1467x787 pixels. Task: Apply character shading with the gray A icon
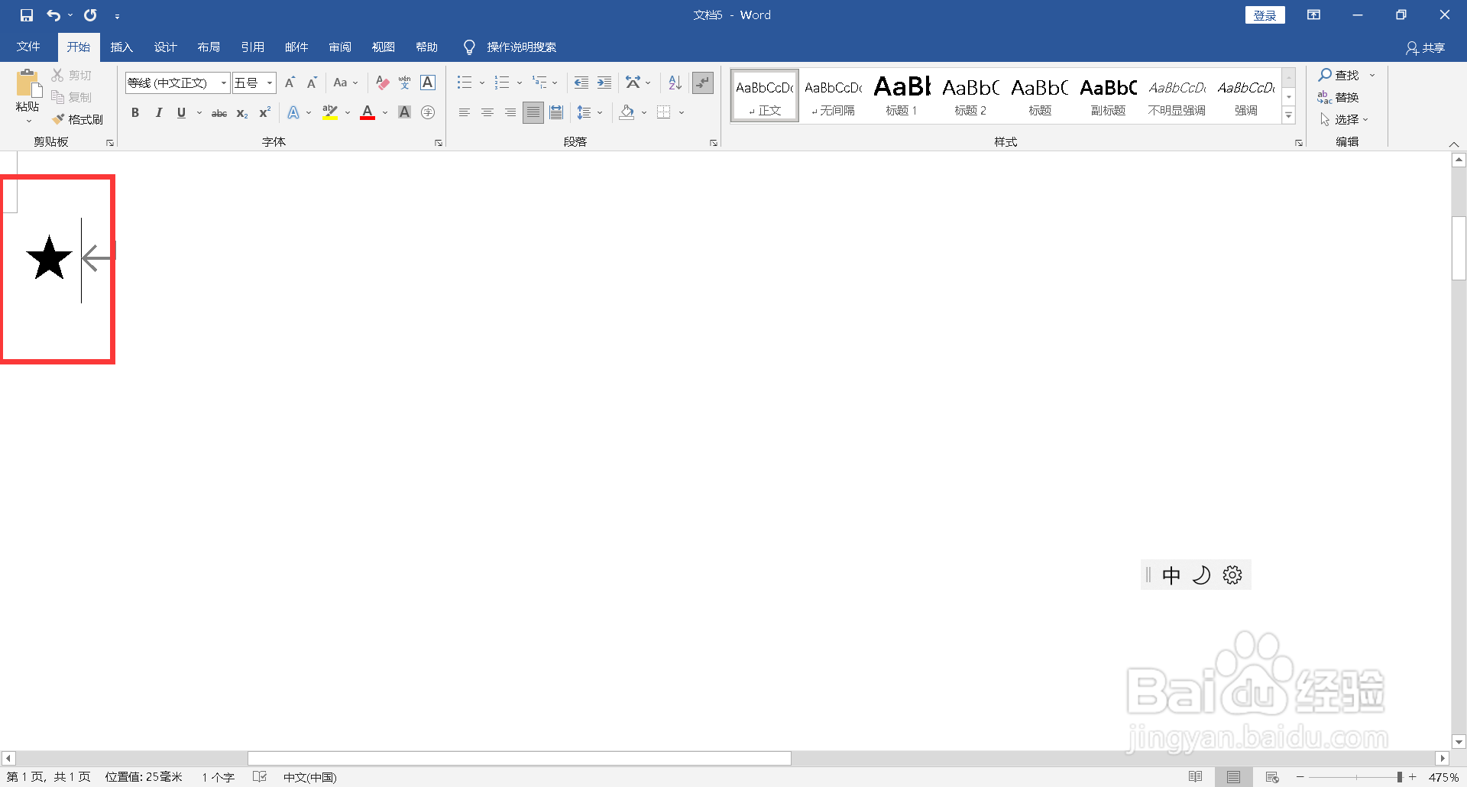pos(405,112)
